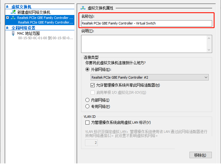Uncheck 允许管理操作系统共享此网络适配器

[93, 85]
